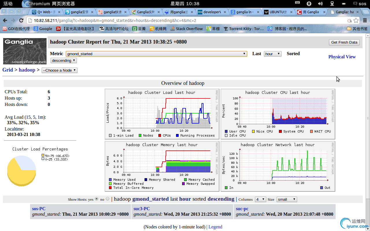Open the Sorted descending dropdown

coord(64,60)
